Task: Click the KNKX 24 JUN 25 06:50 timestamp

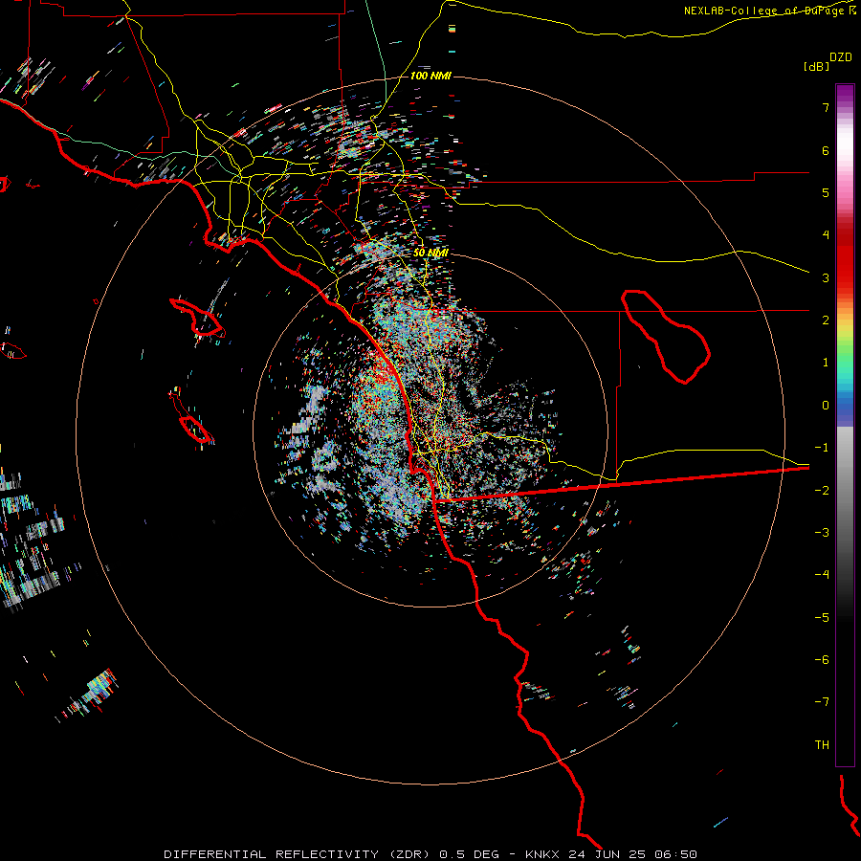Action: click(x=611, y=854)
